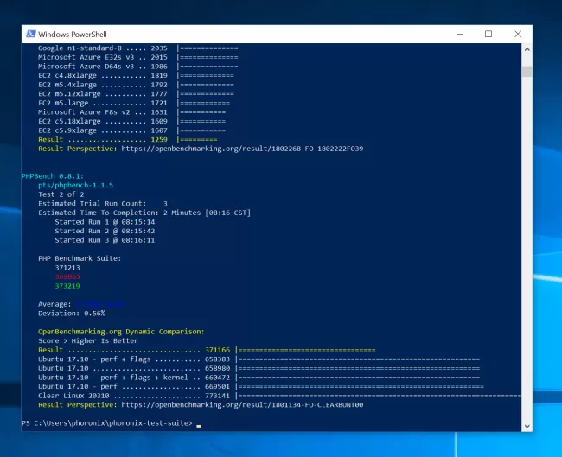The image size is (562, 457).
Task: Click the Windows PowerShell title text
Action: pos(73,35)
